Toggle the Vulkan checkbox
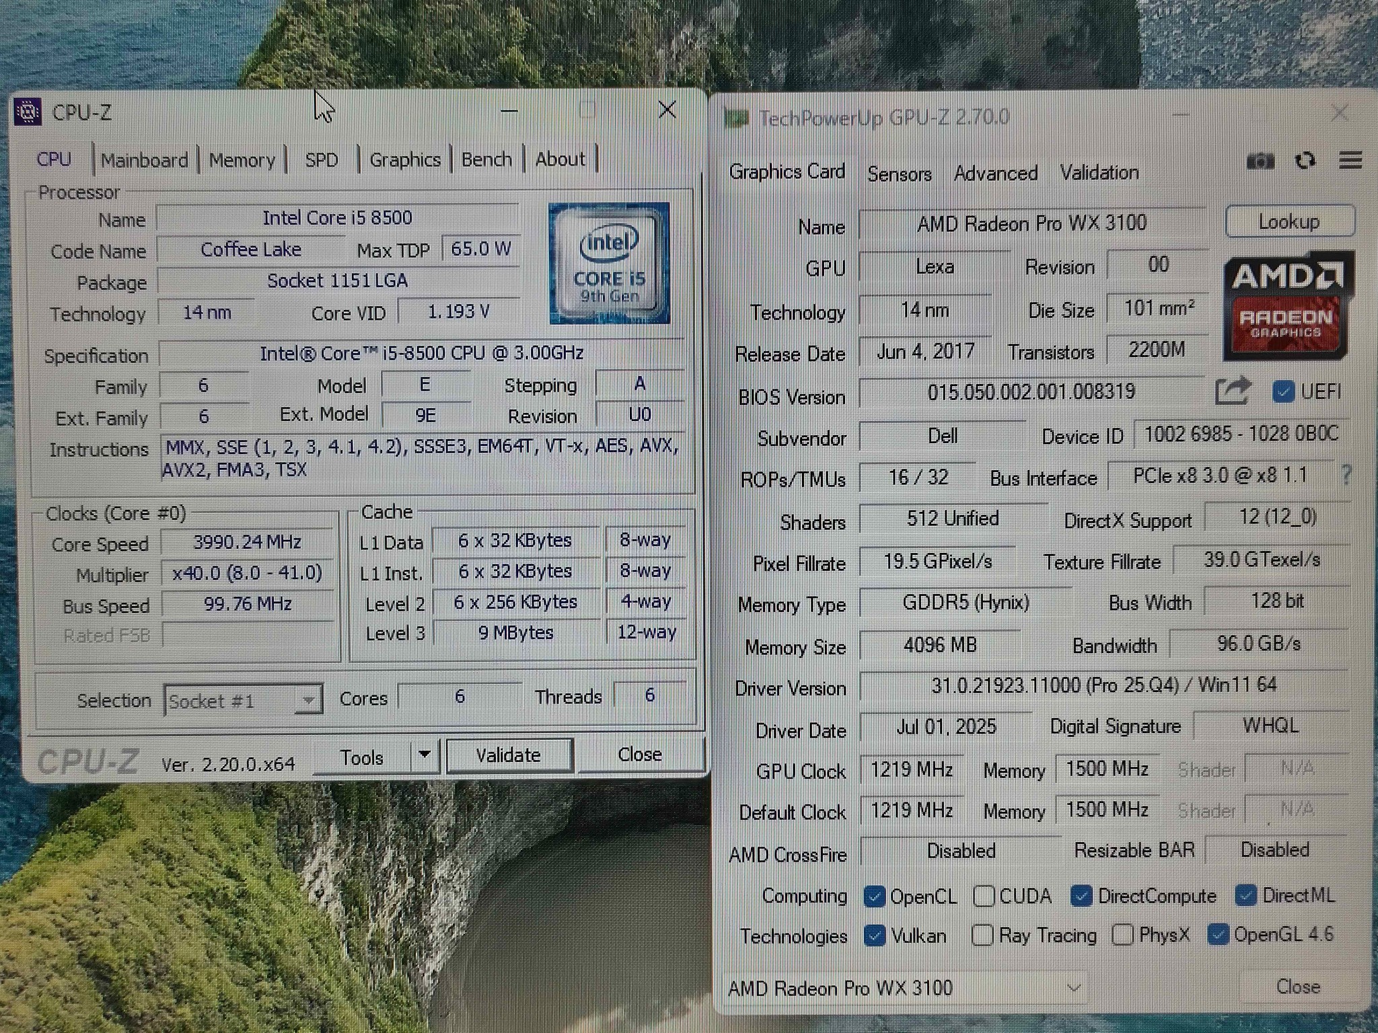 pyautogui.click(x=874, y=935)
